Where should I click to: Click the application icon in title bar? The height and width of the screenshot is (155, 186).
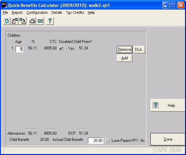click(4, 5)
